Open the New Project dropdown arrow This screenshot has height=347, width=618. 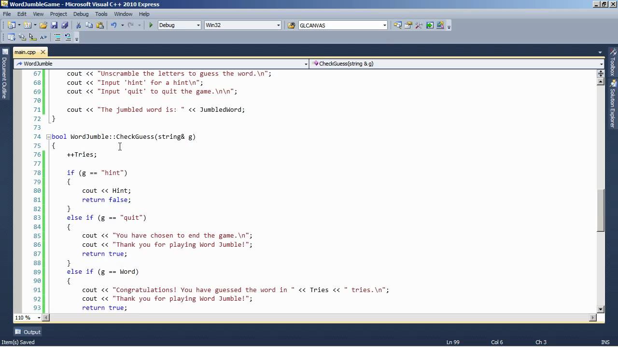[x=19, y=25]
